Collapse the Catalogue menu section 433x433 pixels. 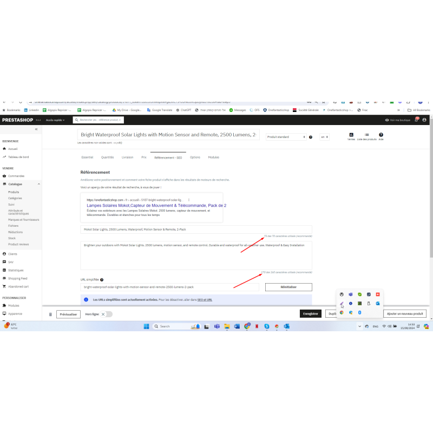pos(38,184)
